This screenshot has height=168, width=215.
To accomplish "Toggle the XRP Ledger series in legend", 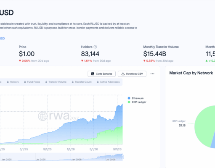I will (137, 102).
